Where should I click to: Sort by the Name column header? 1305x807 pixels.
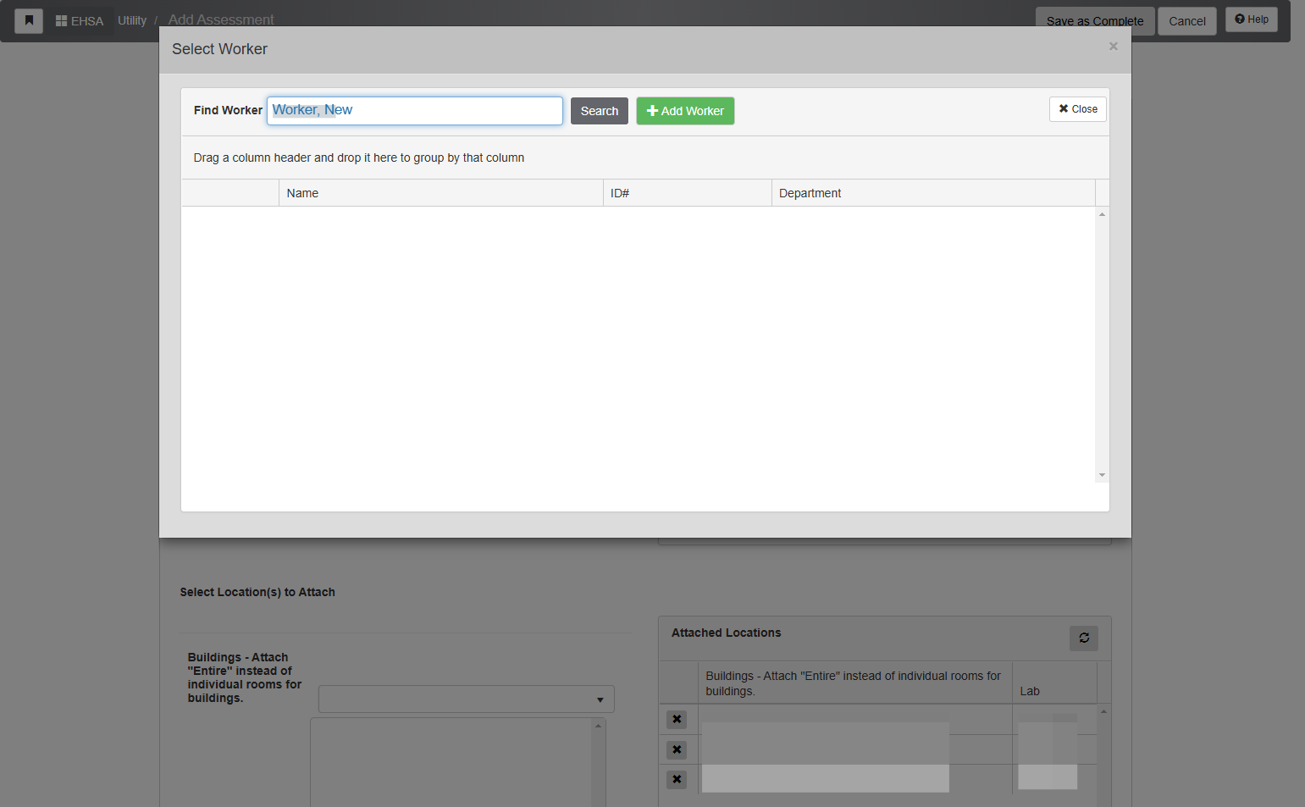[x=440, y=193]
